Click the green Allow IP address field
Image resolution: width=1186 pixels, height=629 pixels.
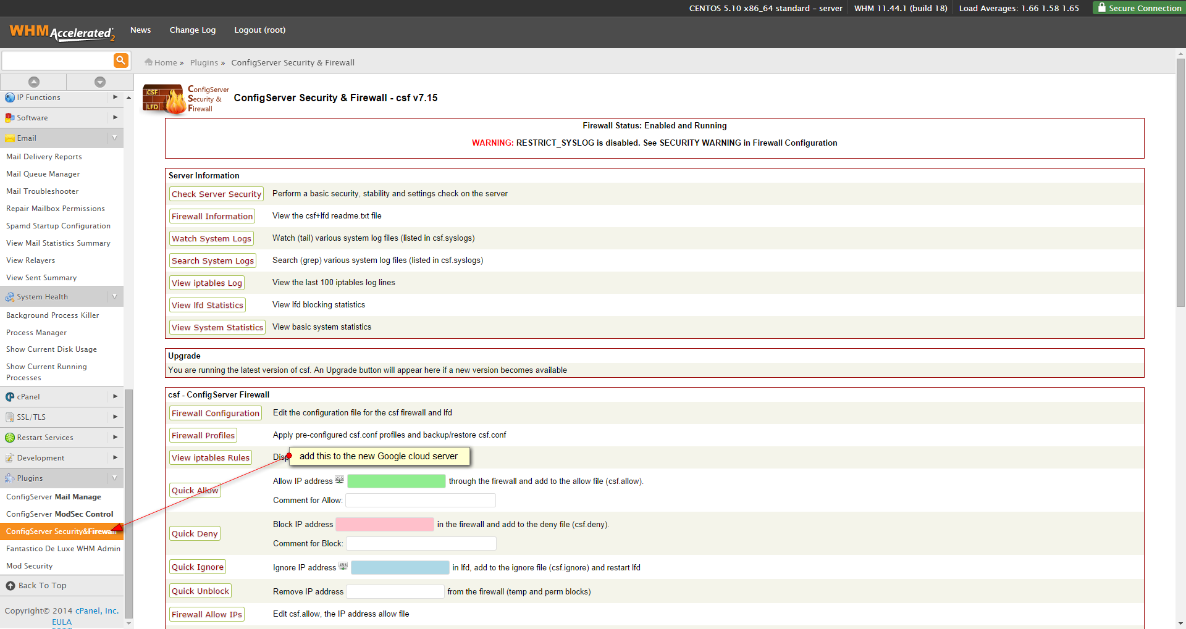pos(397,481)
